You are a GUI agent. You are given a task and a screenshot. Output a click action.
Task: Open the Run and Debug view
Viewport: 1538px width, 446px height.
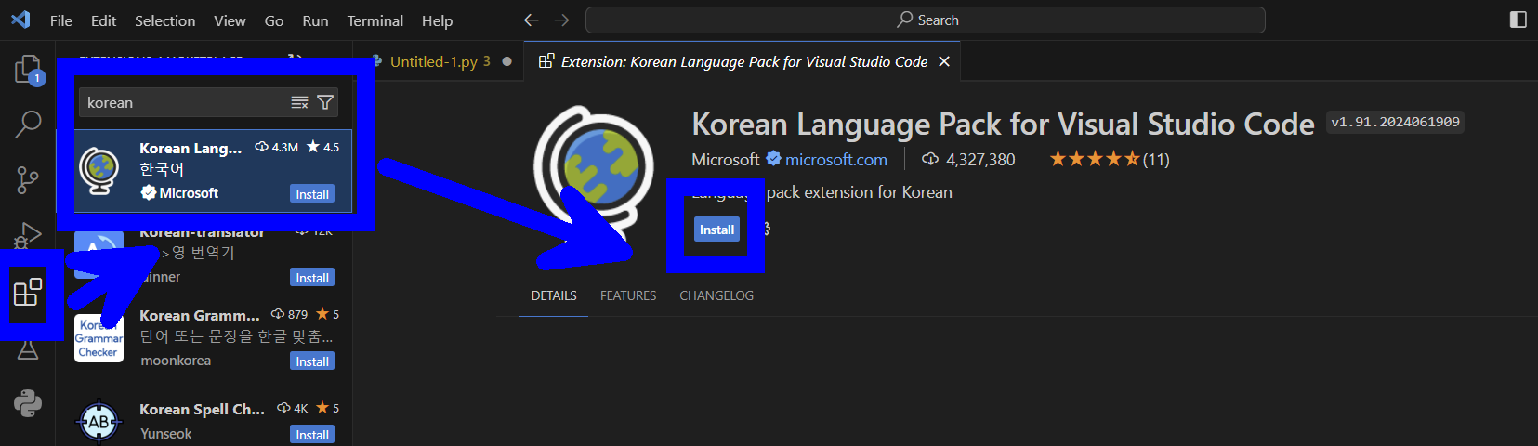coord(28,235)
